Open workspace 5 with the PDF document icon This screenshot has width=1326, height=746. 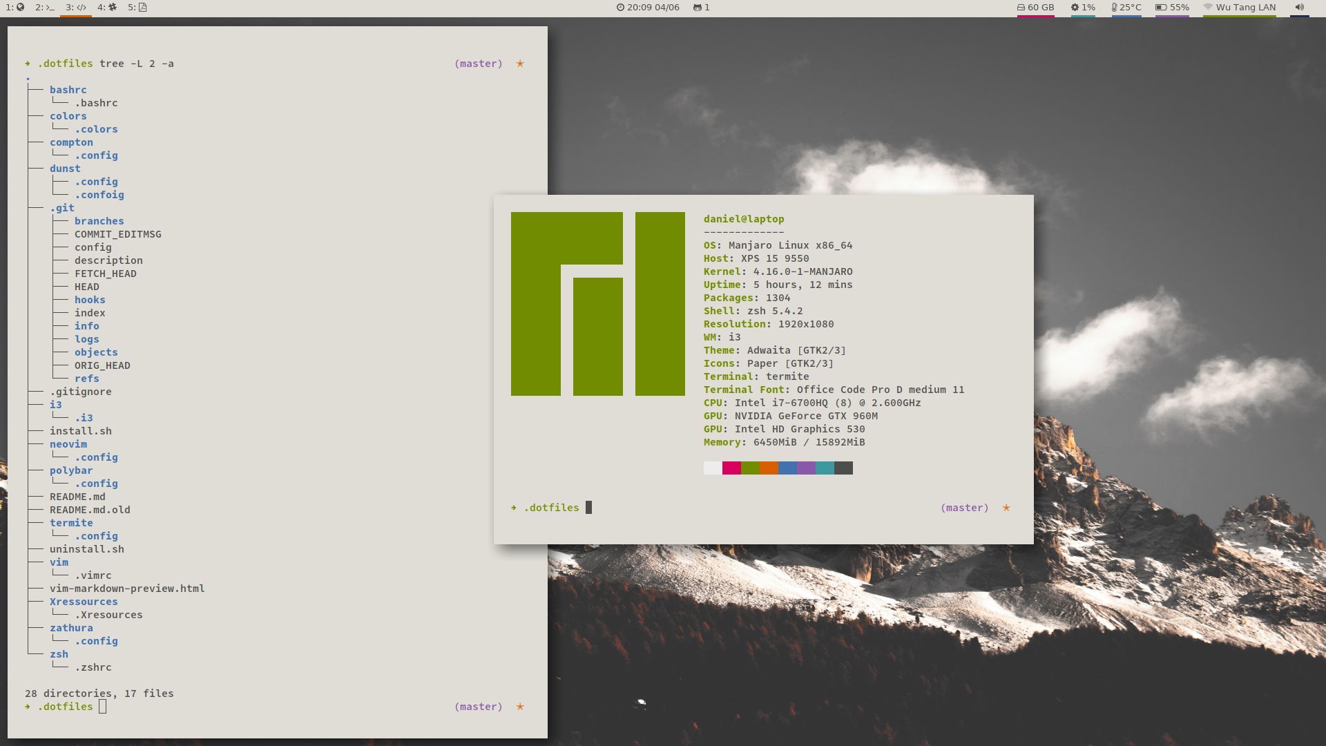(x=137, y=8)
